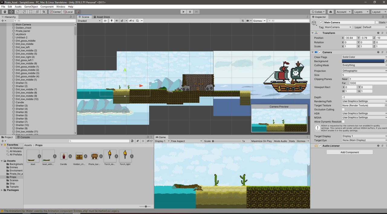Disable the Camera component checkbox
The height and width of the screenshot is (214, 387).
click(x=320, y=52)
